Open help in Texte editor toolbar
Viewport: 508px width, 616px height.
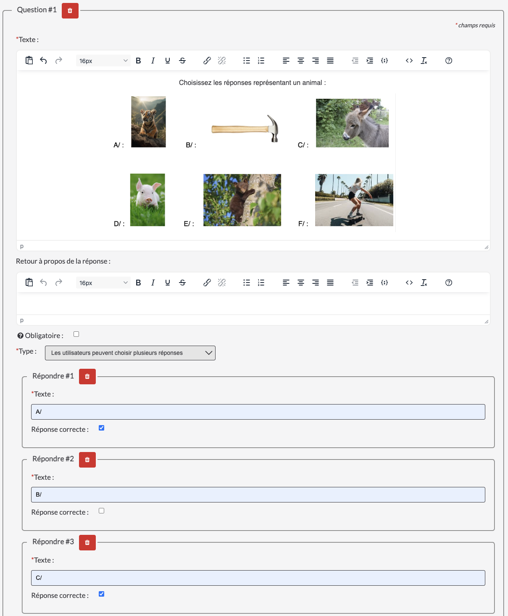[449, 61]
